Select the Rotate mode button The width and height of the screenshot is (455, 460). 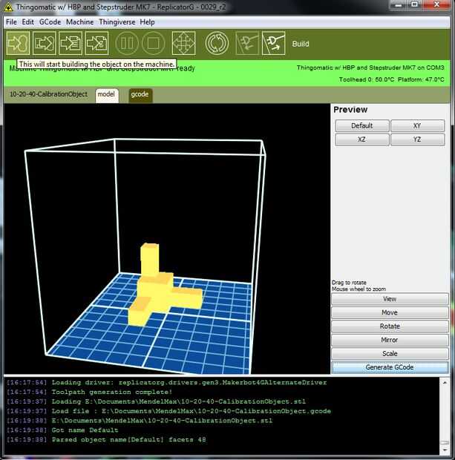coord(390,326)
